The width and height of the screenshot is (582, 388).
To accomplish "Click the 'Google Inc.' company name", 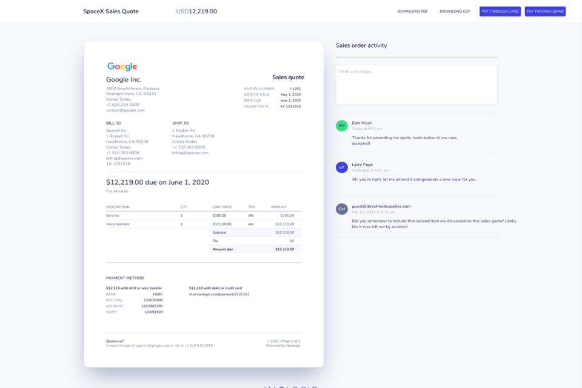I will tap(124, 80).
